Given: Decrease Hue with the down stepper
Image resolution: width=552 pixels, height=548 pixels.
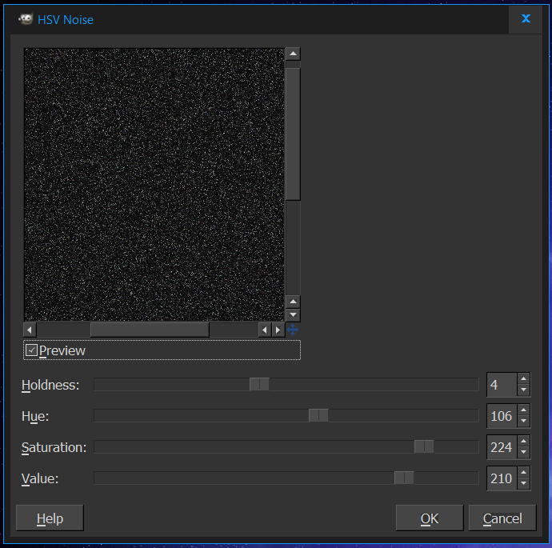Looking at the screenshot, I should 523,422.
